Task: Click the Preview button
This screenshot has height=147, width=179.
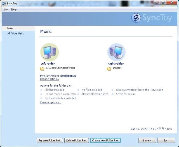Action: pos(147,140)
